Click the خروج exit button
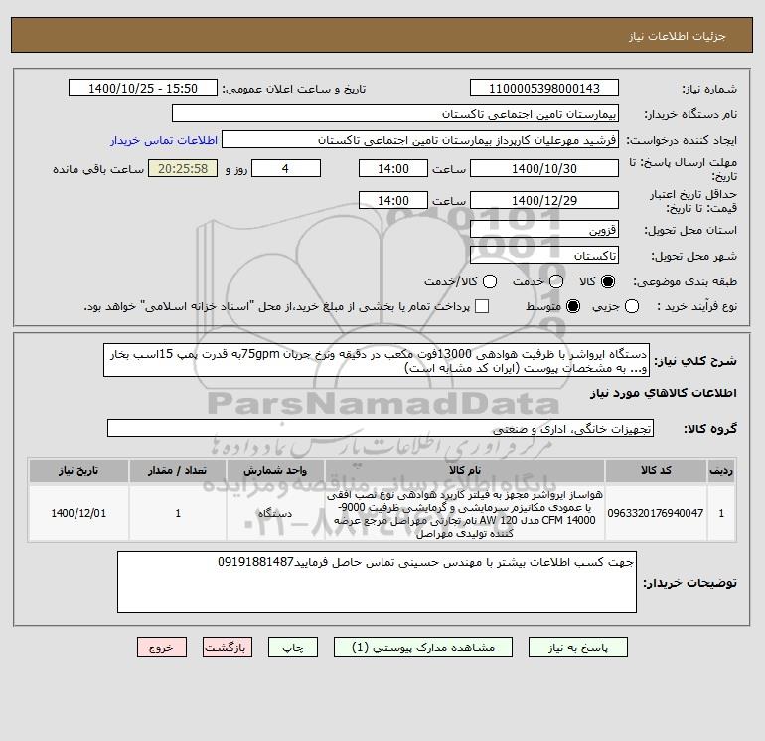This screenshot has height=741, width=765. pyautogui.click(x=162, y=648)
